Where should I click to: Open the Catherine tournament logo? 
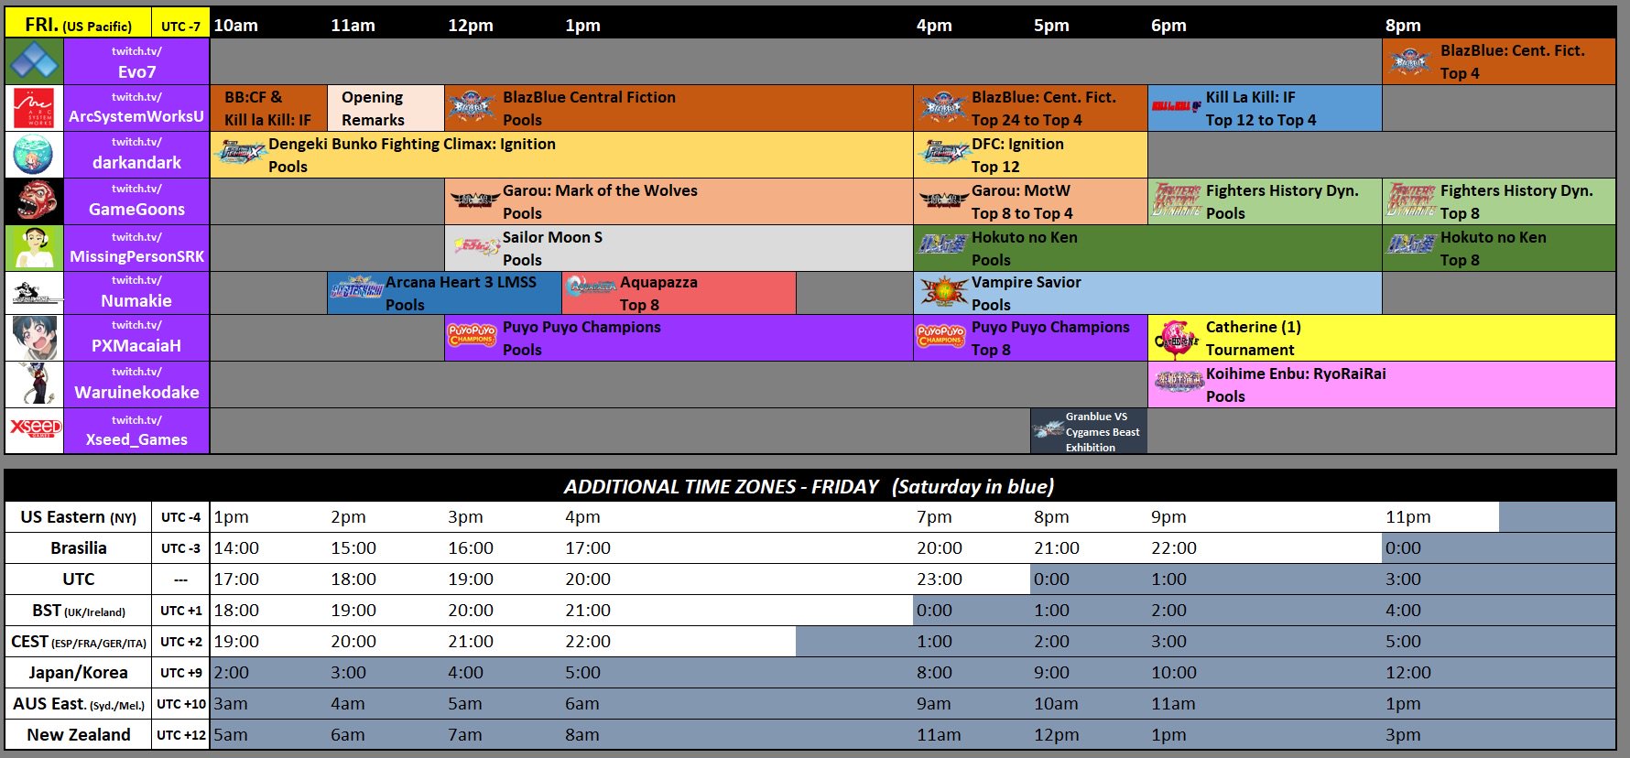(x=1176, y=339)
